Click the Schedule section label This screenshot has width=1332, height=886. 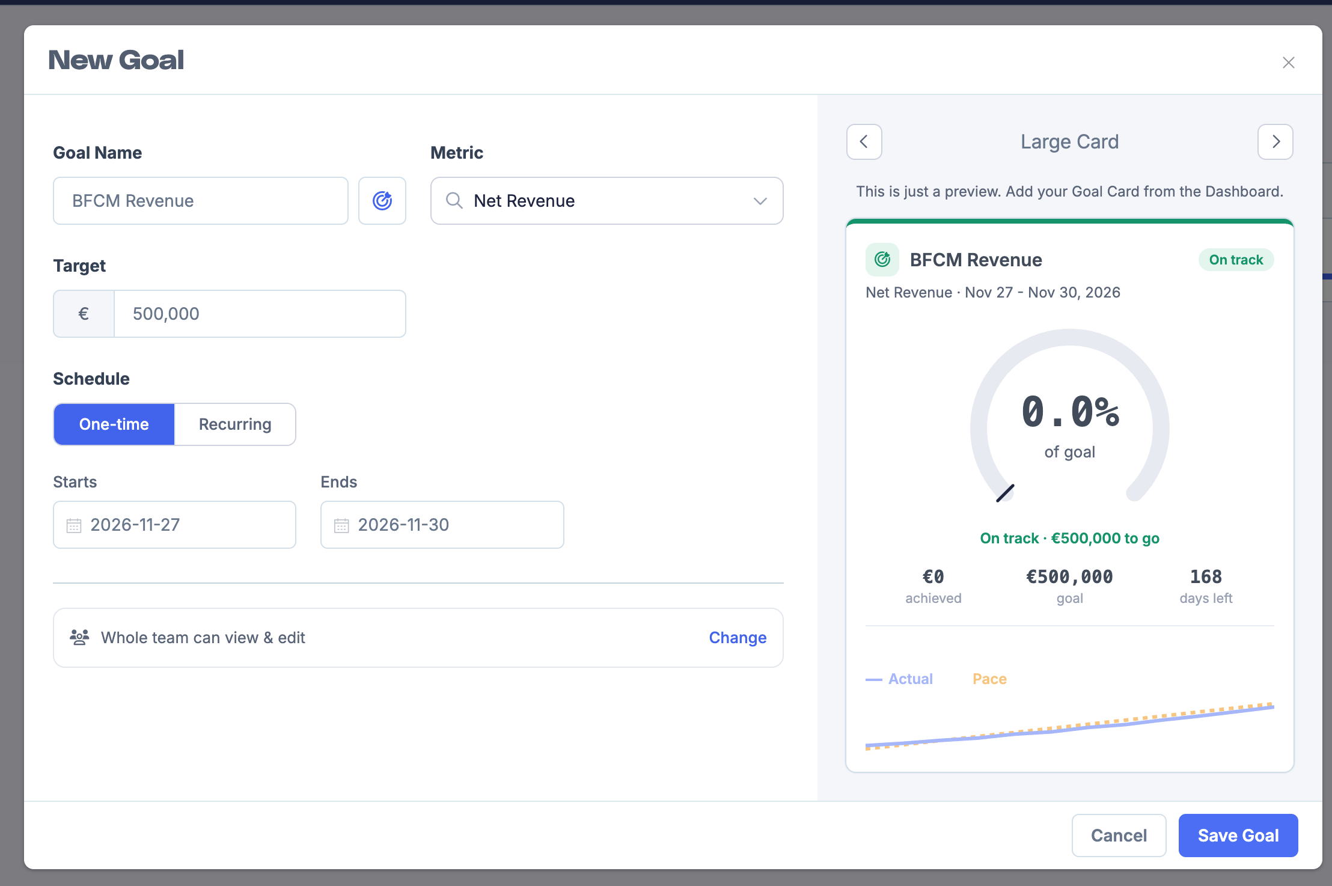pos(91,379)
